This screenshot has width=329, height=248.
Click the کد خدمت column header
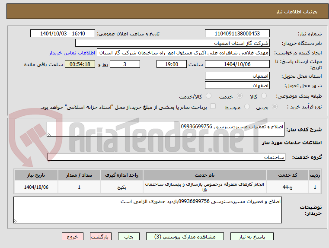point(287,175)
